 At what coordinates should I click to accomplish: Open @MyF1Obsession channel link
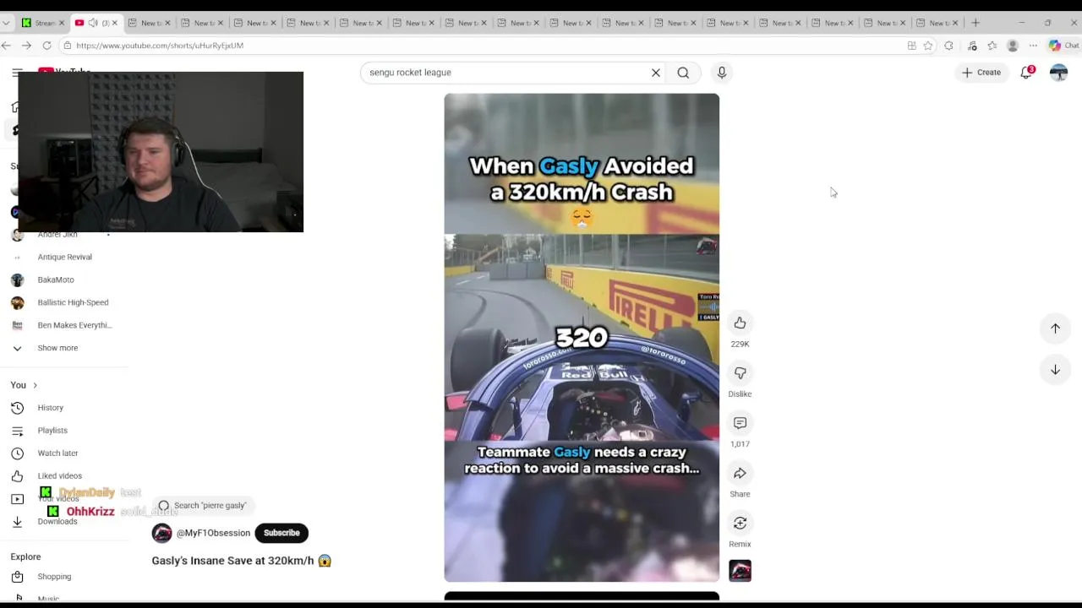(213, 533)
